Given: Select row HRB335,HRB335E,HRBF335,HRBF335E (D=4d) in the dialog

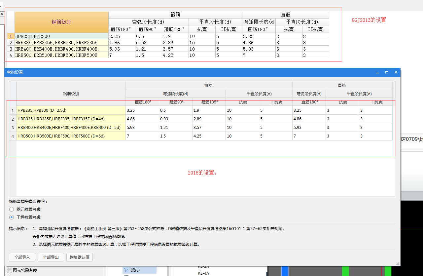Looking at the screenshot, I should click(x=71, y=119).
